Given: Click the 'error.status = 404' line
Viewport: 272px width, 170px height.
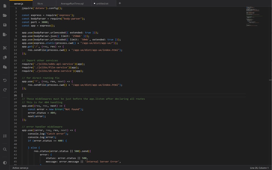Looking at the screenshot, I should tap(42, 113).
